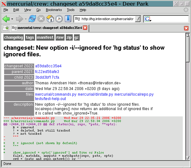The height and width of the screenshot is (168, 191).
Task: Select the mercurial/crew changeset tab
Action: coord(50,28)
